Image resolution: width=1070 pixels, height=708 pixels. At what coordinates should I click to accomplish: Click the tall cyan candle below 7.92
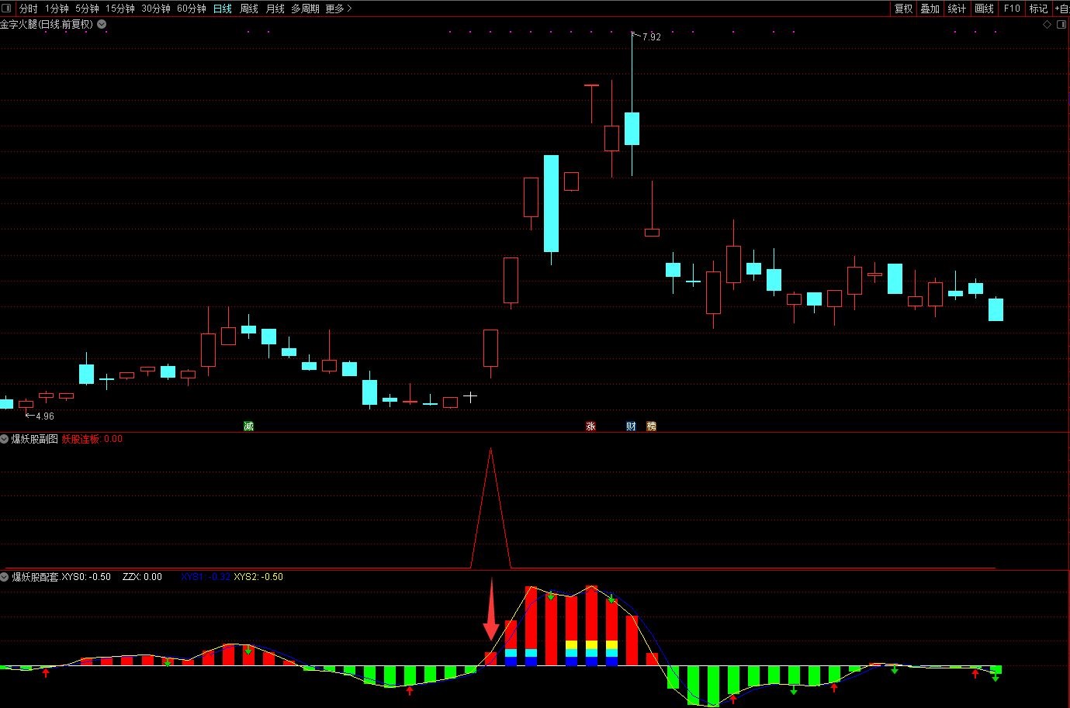click(632, 129)
